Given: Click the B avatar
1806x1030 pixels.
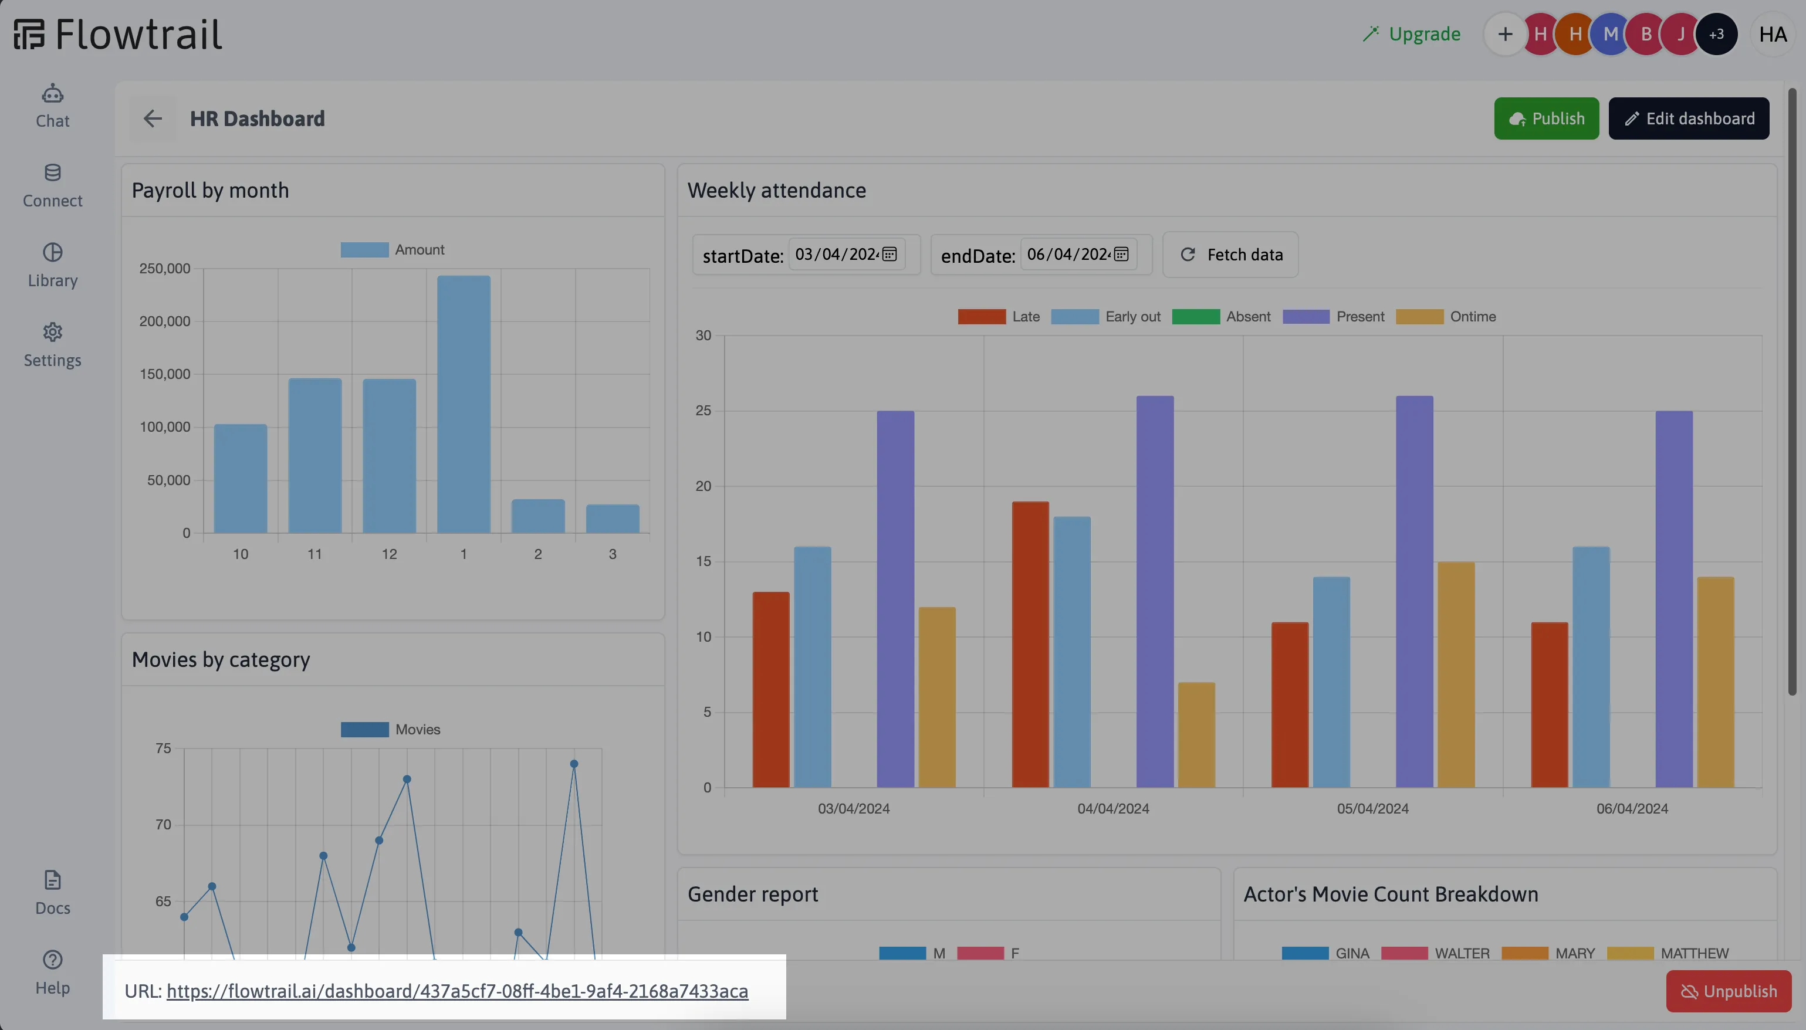Looking at the screenshot, I should pos(1645,34).
